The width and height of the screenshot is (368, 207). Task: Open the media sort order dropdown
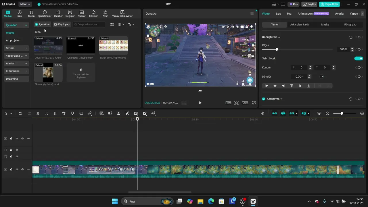[x=121, y=25]
